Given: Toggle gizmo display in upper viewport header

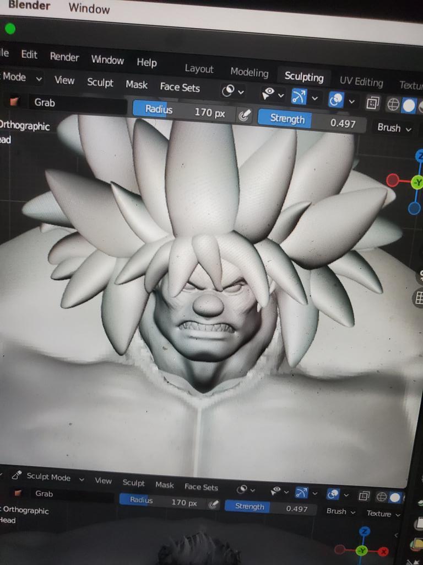Looking at the screenshot, I should click(x=299, y=97).
